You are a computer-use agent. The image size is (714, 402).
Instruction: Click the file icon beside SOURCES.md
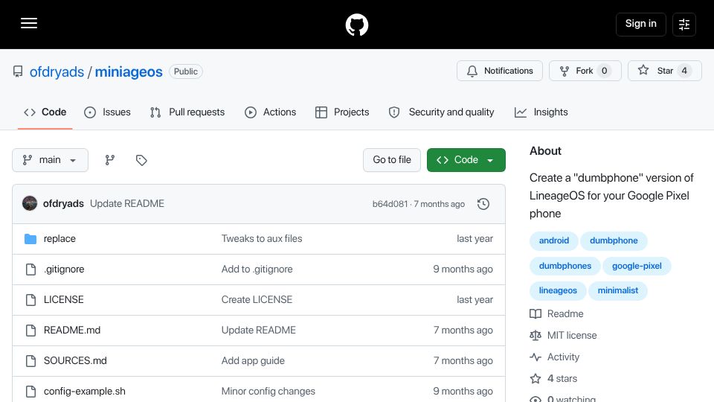pyautogui.click(x=30, y=361)
